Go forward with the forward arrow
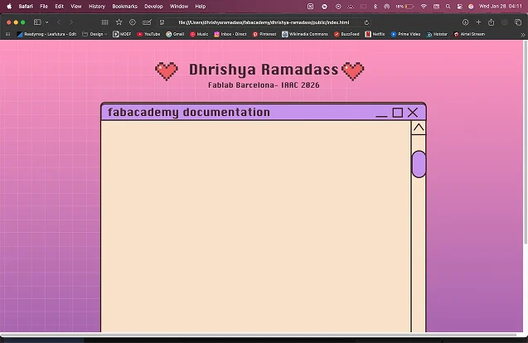Screen dimensions: 528x343 pyautogui.click(x=71, y=22)
